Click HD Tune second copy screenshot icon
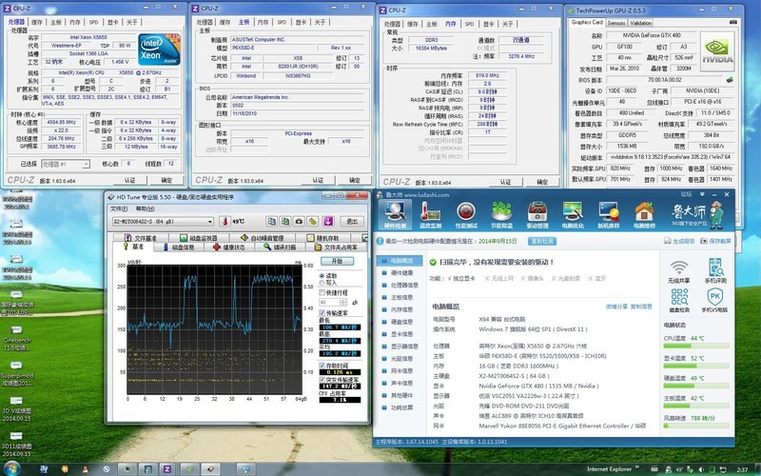Screen dimensions: 761x476 point(285,222)
